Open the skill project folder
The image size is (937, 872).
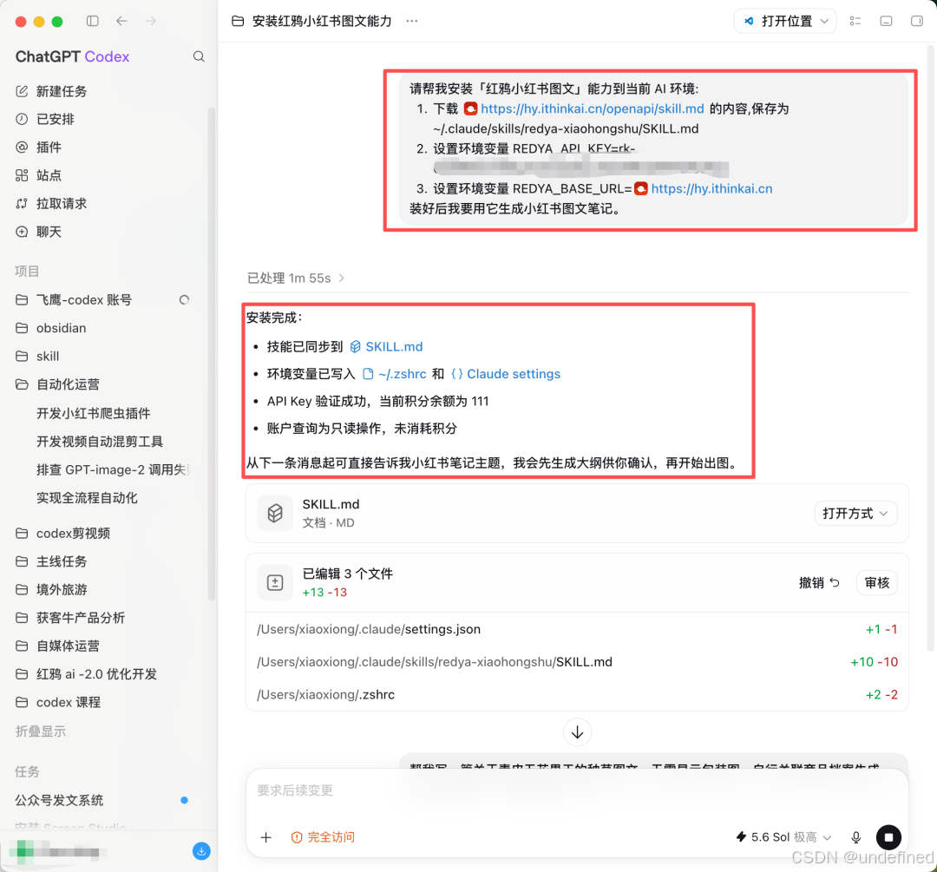click(x=37, y=356)
